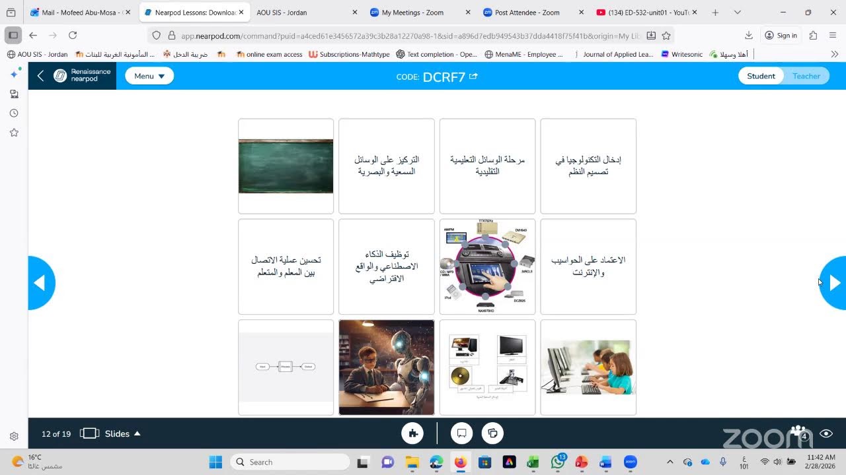Reload the page

pyautogui.click(x=73, y=36)
